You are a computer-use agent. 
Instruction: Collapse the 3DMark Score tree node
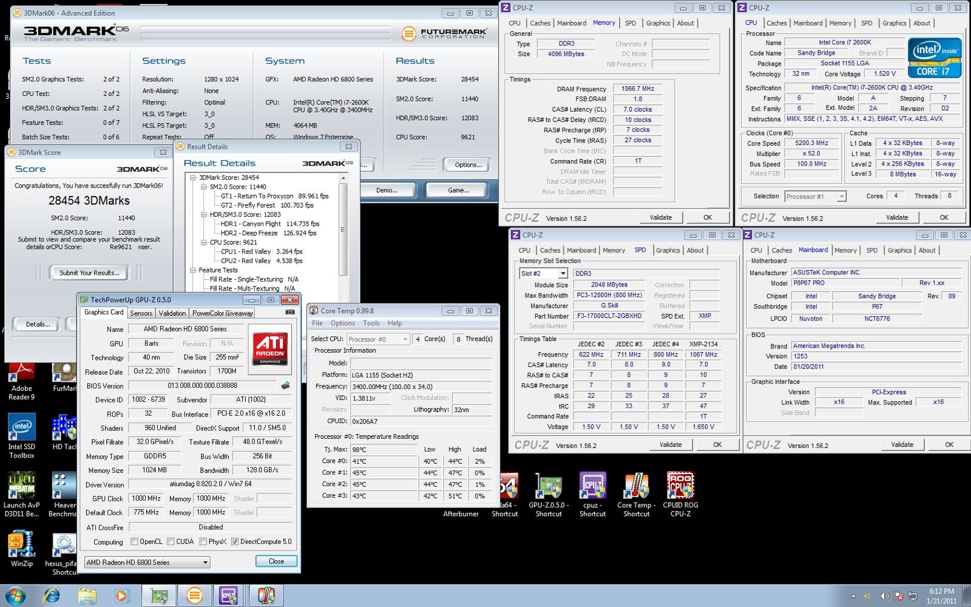click(x=193, y=178)
